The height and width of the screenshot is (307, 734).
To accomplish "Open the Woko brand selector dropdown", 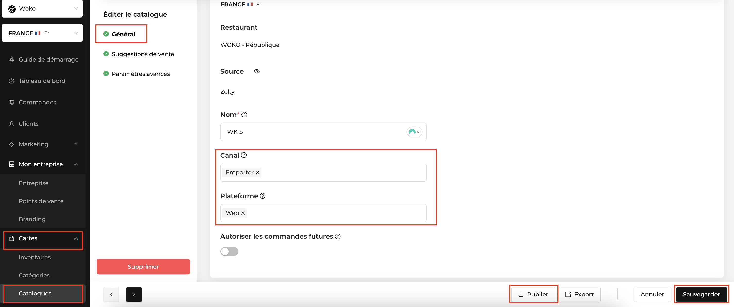I will click(42, 8).
